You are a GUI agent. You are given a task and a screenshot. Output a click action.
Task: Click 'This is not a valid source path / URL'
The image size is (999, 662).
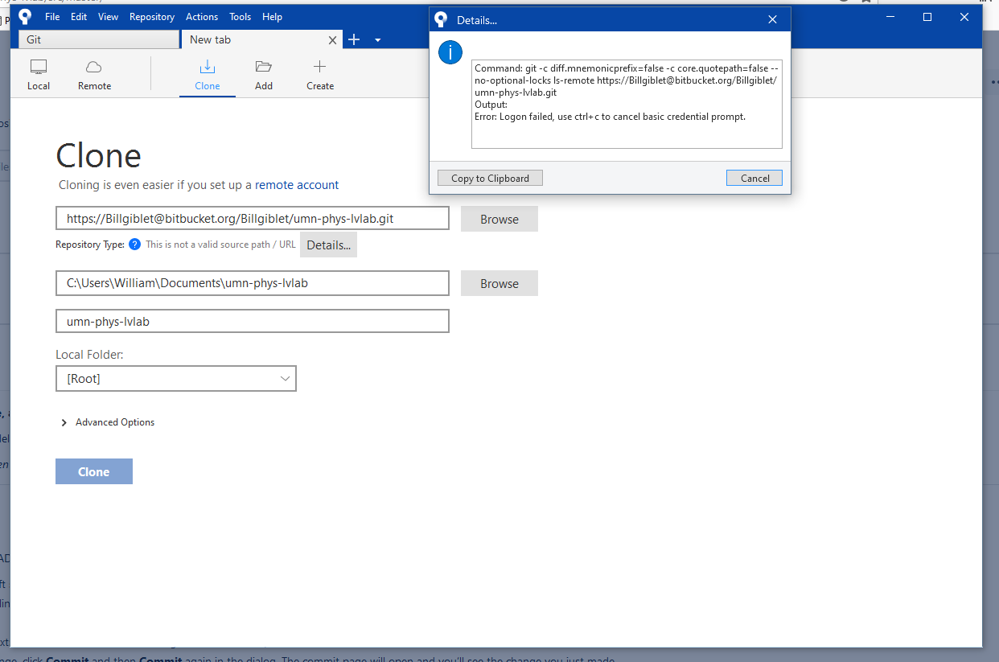[220, 245]
